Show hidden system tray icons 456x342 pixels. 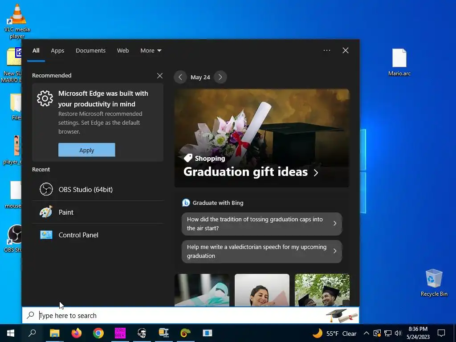point(366,333)
